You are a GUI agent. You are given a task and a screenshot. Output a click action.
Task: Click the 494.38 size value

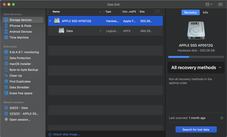click(146, 31)
